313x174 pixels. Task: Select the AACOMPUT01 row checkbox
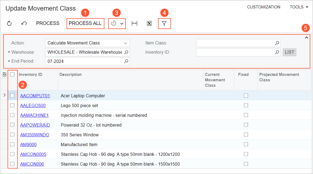tap(12, 96)
